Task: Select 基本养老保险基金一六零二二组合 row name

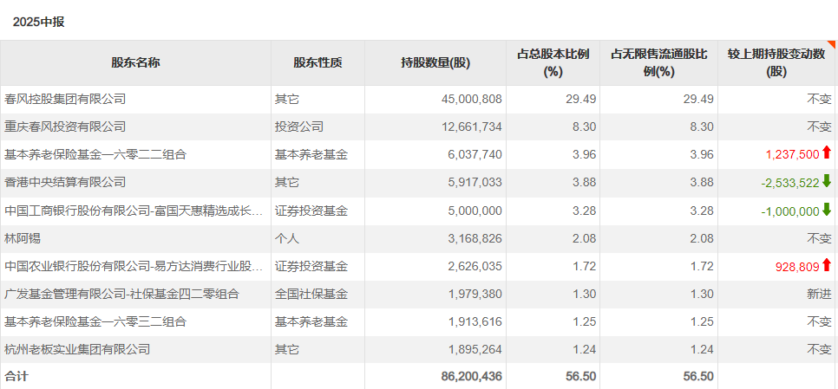Action: click(95, 155)
